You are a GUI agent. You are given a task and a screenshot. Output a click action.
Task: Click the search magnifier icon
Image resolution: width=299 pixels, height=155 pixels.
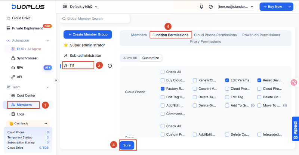click(64, 19)
